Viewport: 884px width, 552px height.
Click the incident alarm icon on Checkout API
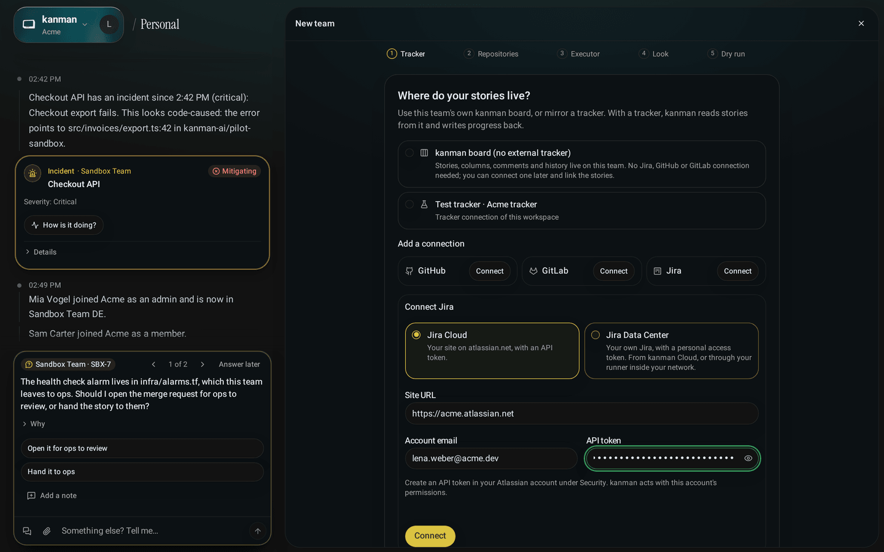pyautogui.click(x=33, y=173)
